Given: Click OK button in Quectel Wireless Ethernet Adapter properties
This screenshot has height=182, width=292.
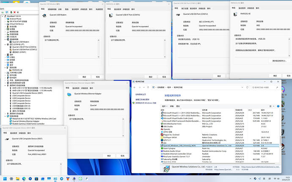Looking at the screenshot, I should pos(109,156).
